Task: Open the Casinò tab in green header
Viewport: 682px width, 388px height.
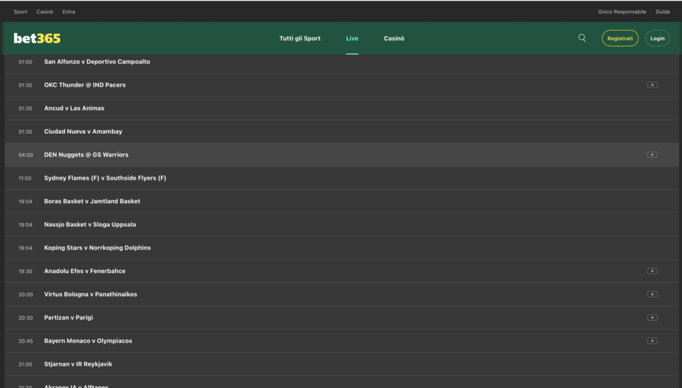Action: point(394,39)
